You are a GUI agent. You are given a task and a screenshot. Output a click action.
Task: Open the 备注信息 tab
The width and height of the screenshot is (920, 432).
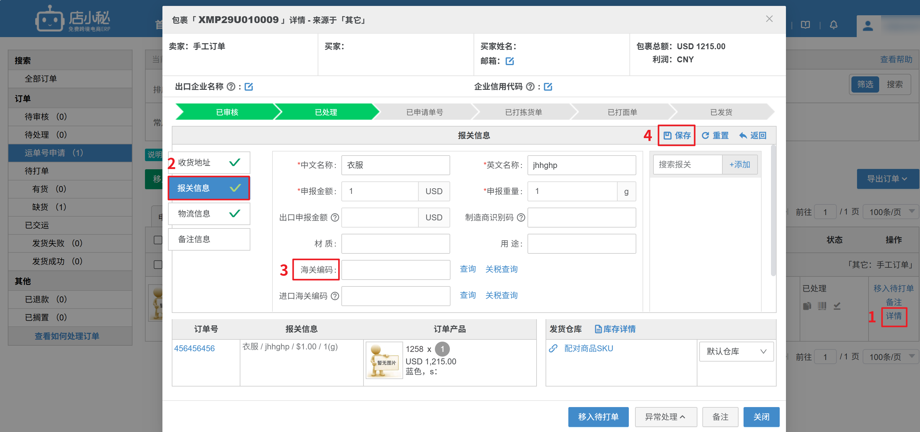209,239
